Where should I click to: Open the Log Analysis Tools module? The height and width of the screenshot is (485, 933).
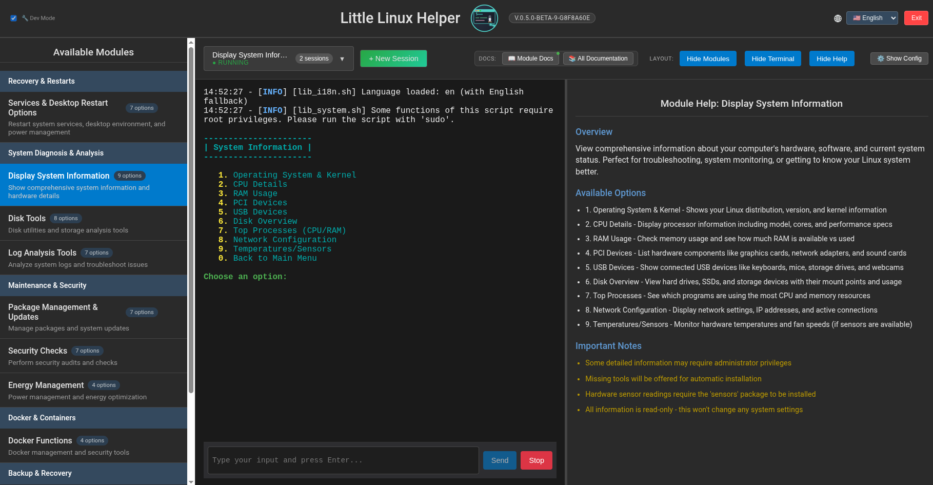(x=93, y=258)
